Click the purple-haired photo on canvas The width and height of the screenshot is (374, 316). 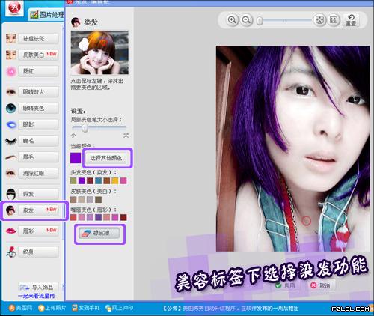293,148
